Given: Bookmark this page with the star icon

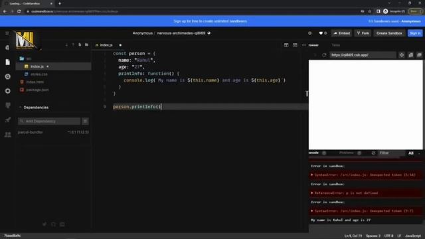Looking at the screenshot, I should [x=369, y=11].
